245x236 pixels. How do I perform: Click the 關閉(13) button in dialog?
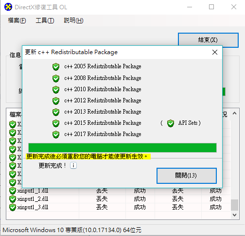[x=187, y=176]
